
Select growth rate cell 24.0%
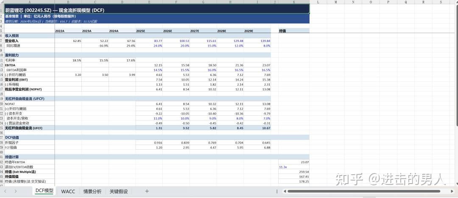(149, 45)
